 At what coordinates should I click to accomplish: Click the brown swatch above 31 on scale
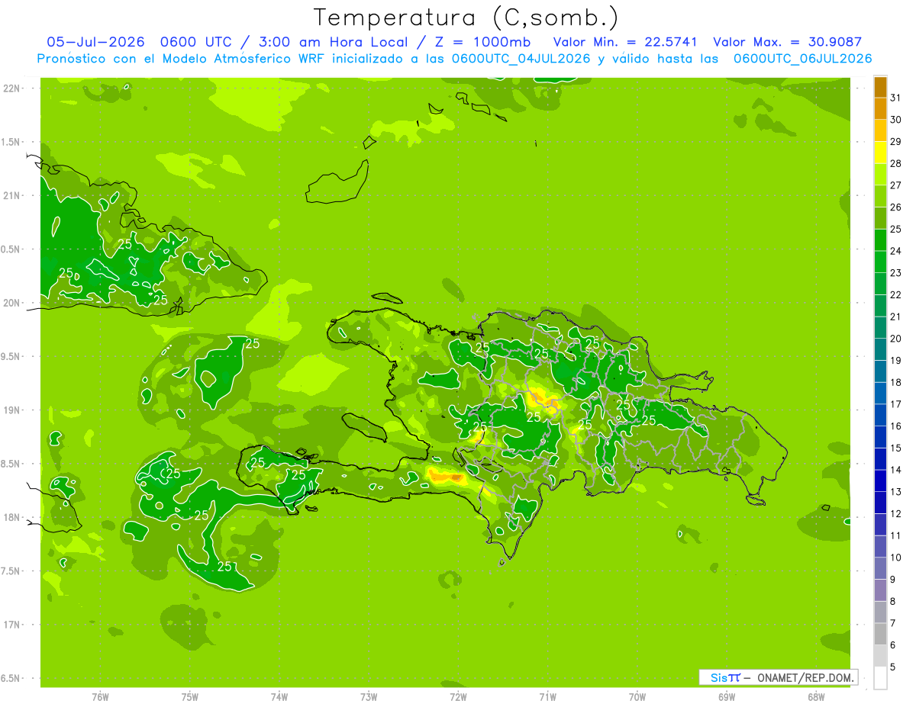point(880,87)
